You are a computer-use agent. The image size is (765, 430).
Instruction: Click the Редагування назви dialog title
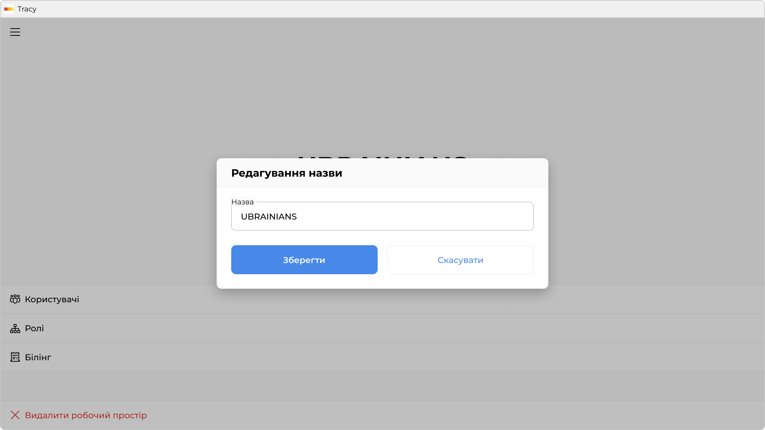(x=287, y=173)
